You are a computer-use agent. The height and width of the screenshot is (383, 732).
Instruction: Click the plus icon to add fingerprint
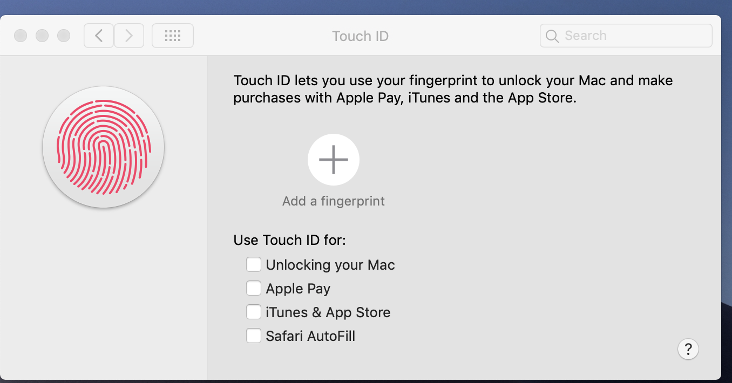[334, 160]
